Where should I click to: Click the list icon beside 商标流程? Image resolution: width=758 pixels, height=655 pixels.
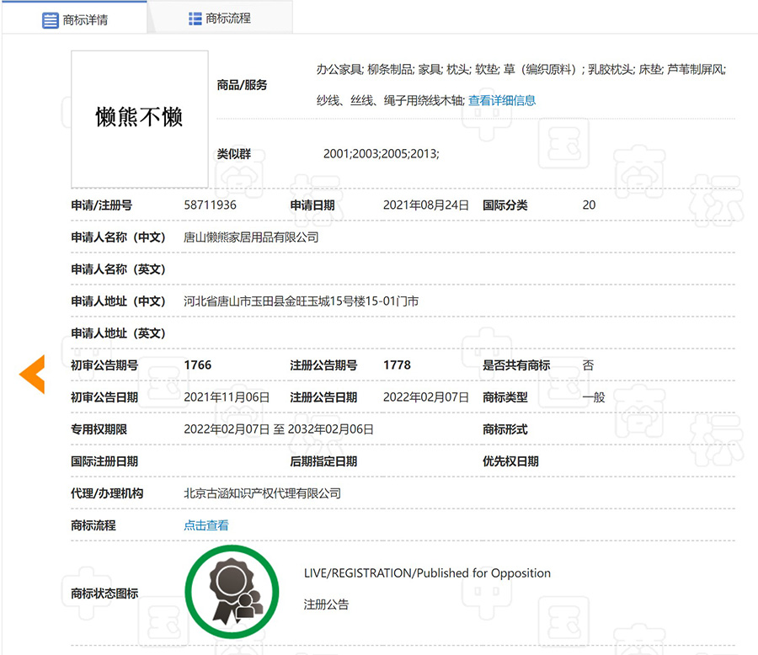(195, 19)
